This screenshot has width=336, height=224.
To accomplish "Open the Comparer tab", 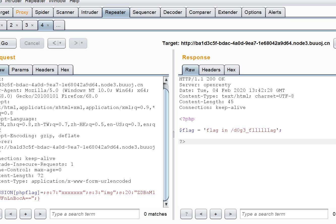I will [x=200, y=12].
